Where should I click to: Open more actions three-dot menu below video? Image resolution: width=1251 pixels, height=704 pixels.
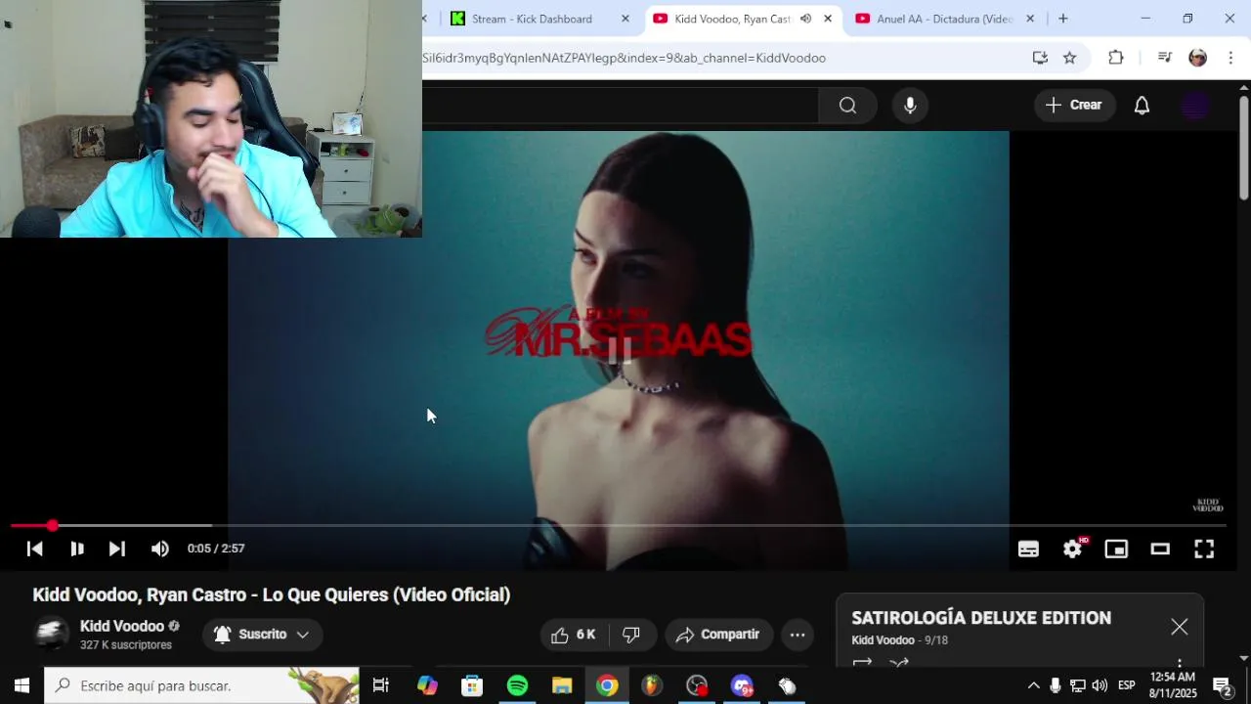click(798, 635)
